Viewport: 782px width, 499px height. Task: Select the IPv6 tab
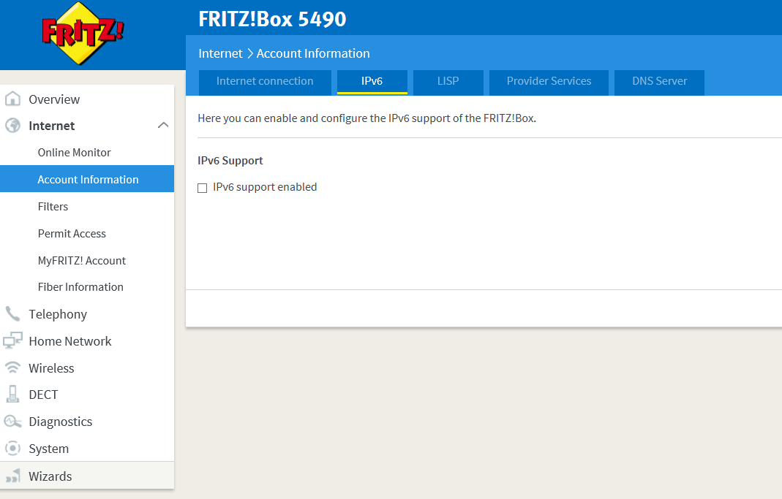372,81
